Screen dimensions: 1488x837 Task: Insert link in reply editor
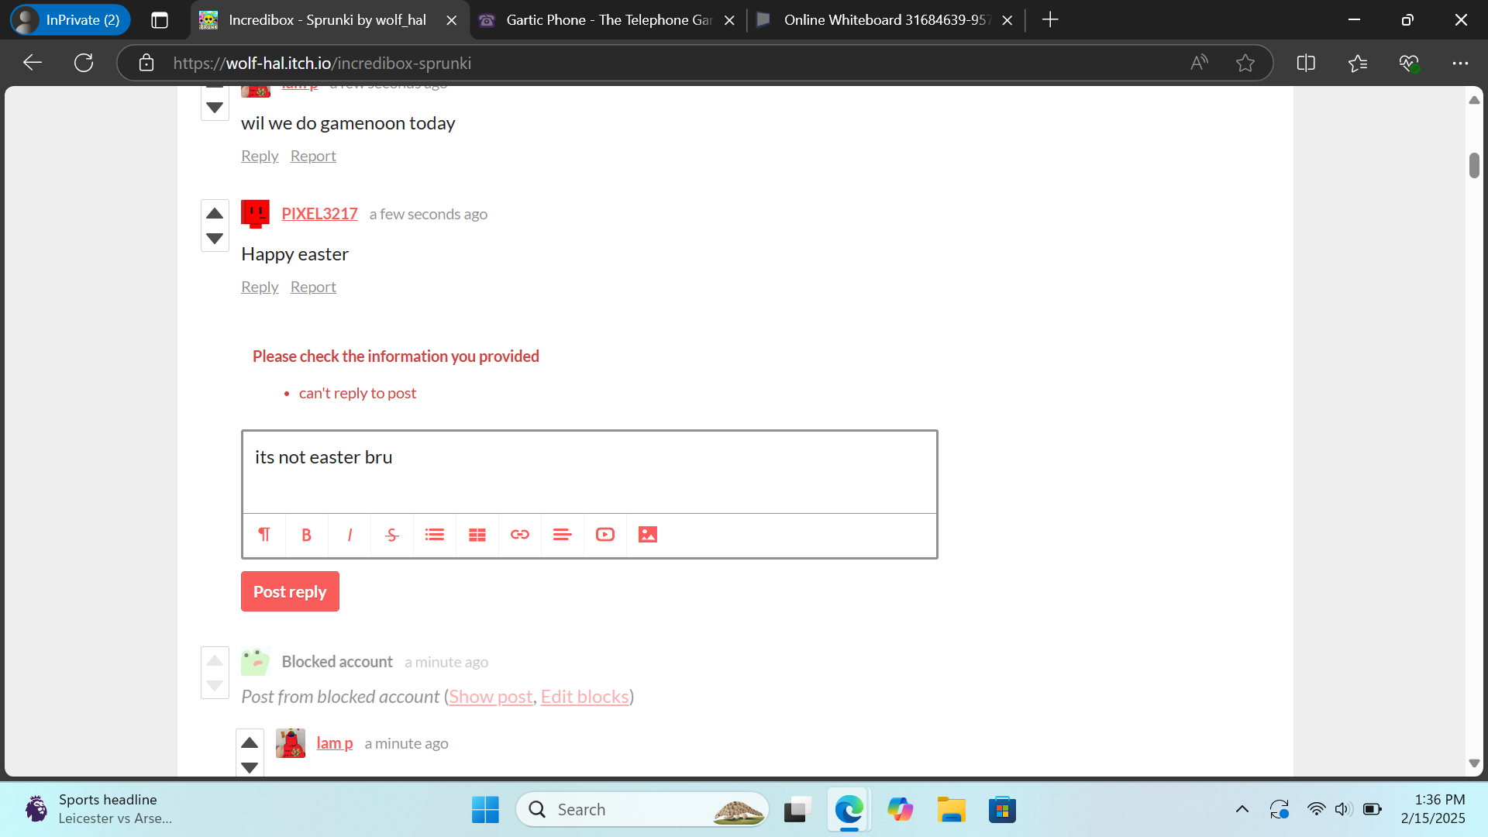pyautogui.click(x=520, y=535)
